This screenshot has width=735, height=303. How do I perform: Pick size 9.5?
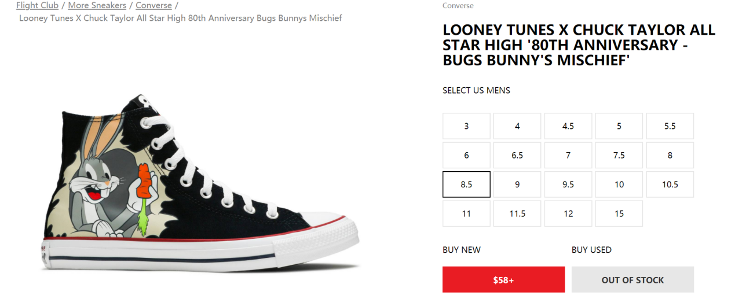click(x=568, y=184)
